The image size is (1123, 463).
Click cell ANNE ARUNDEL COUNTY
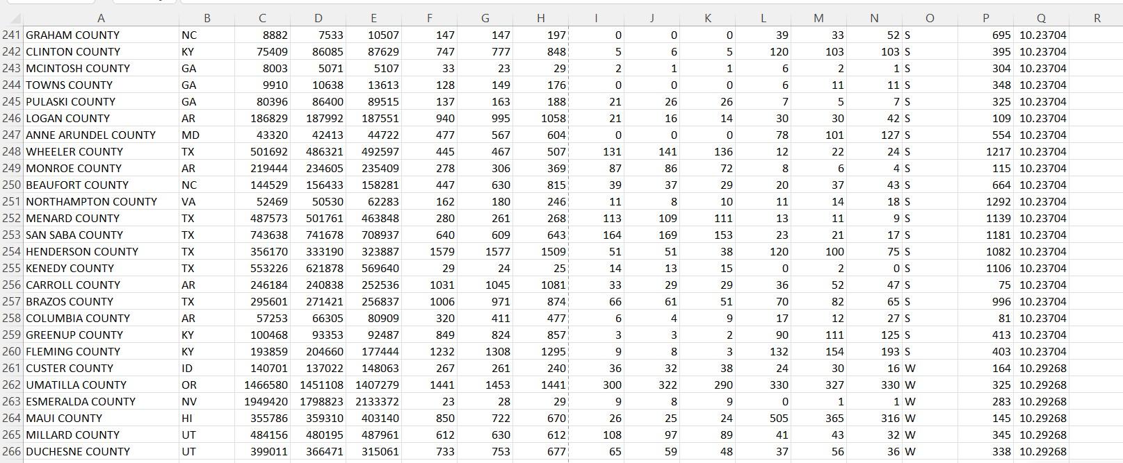(x=101, y=135)
